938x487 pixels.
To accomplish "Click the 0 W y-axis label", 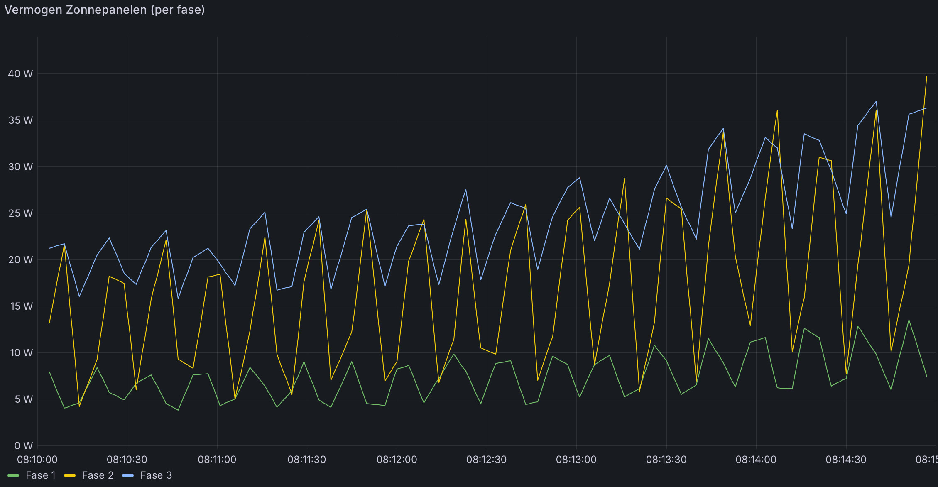I will pyautogui.click(x=23, y=446).
